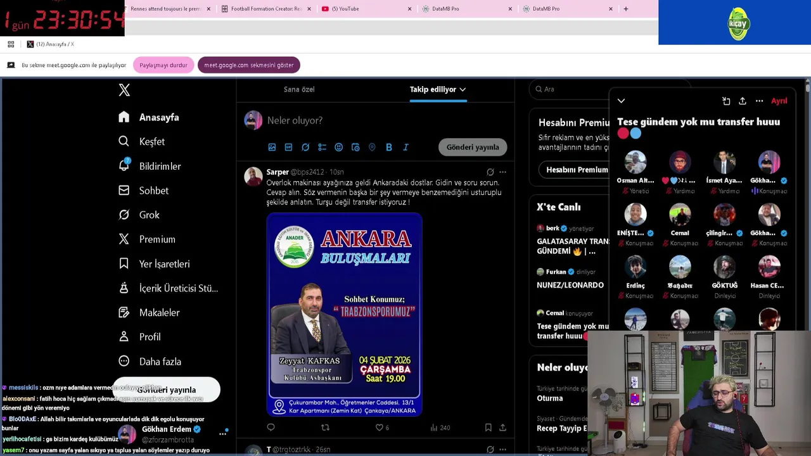
Task: Open new browser tab plus button
Action: (626, 9)
